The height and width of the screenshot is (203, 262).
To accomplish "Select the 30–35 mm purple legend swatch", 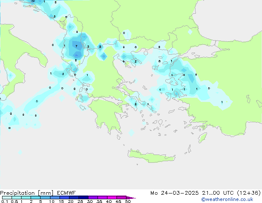I will click(93, 198).
